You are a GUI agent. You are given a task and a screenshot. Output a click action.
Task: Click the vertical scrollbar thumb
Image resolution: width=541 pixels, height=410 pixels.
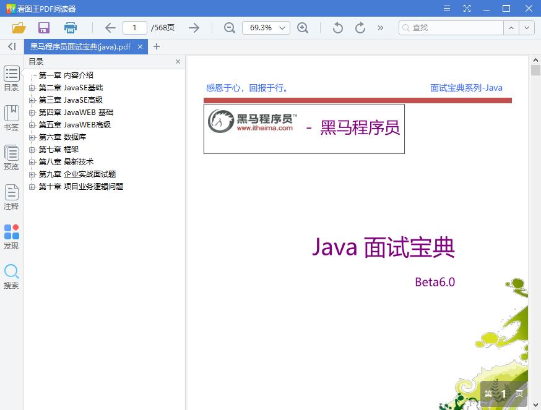tap(535, 70)
